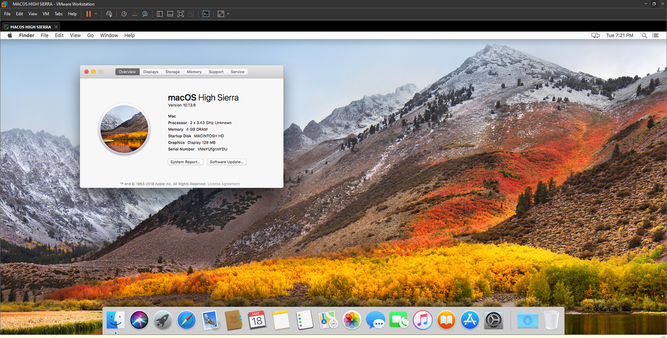Switch to the Memory tab
This screenshot has height=338, width=667.
194,72
